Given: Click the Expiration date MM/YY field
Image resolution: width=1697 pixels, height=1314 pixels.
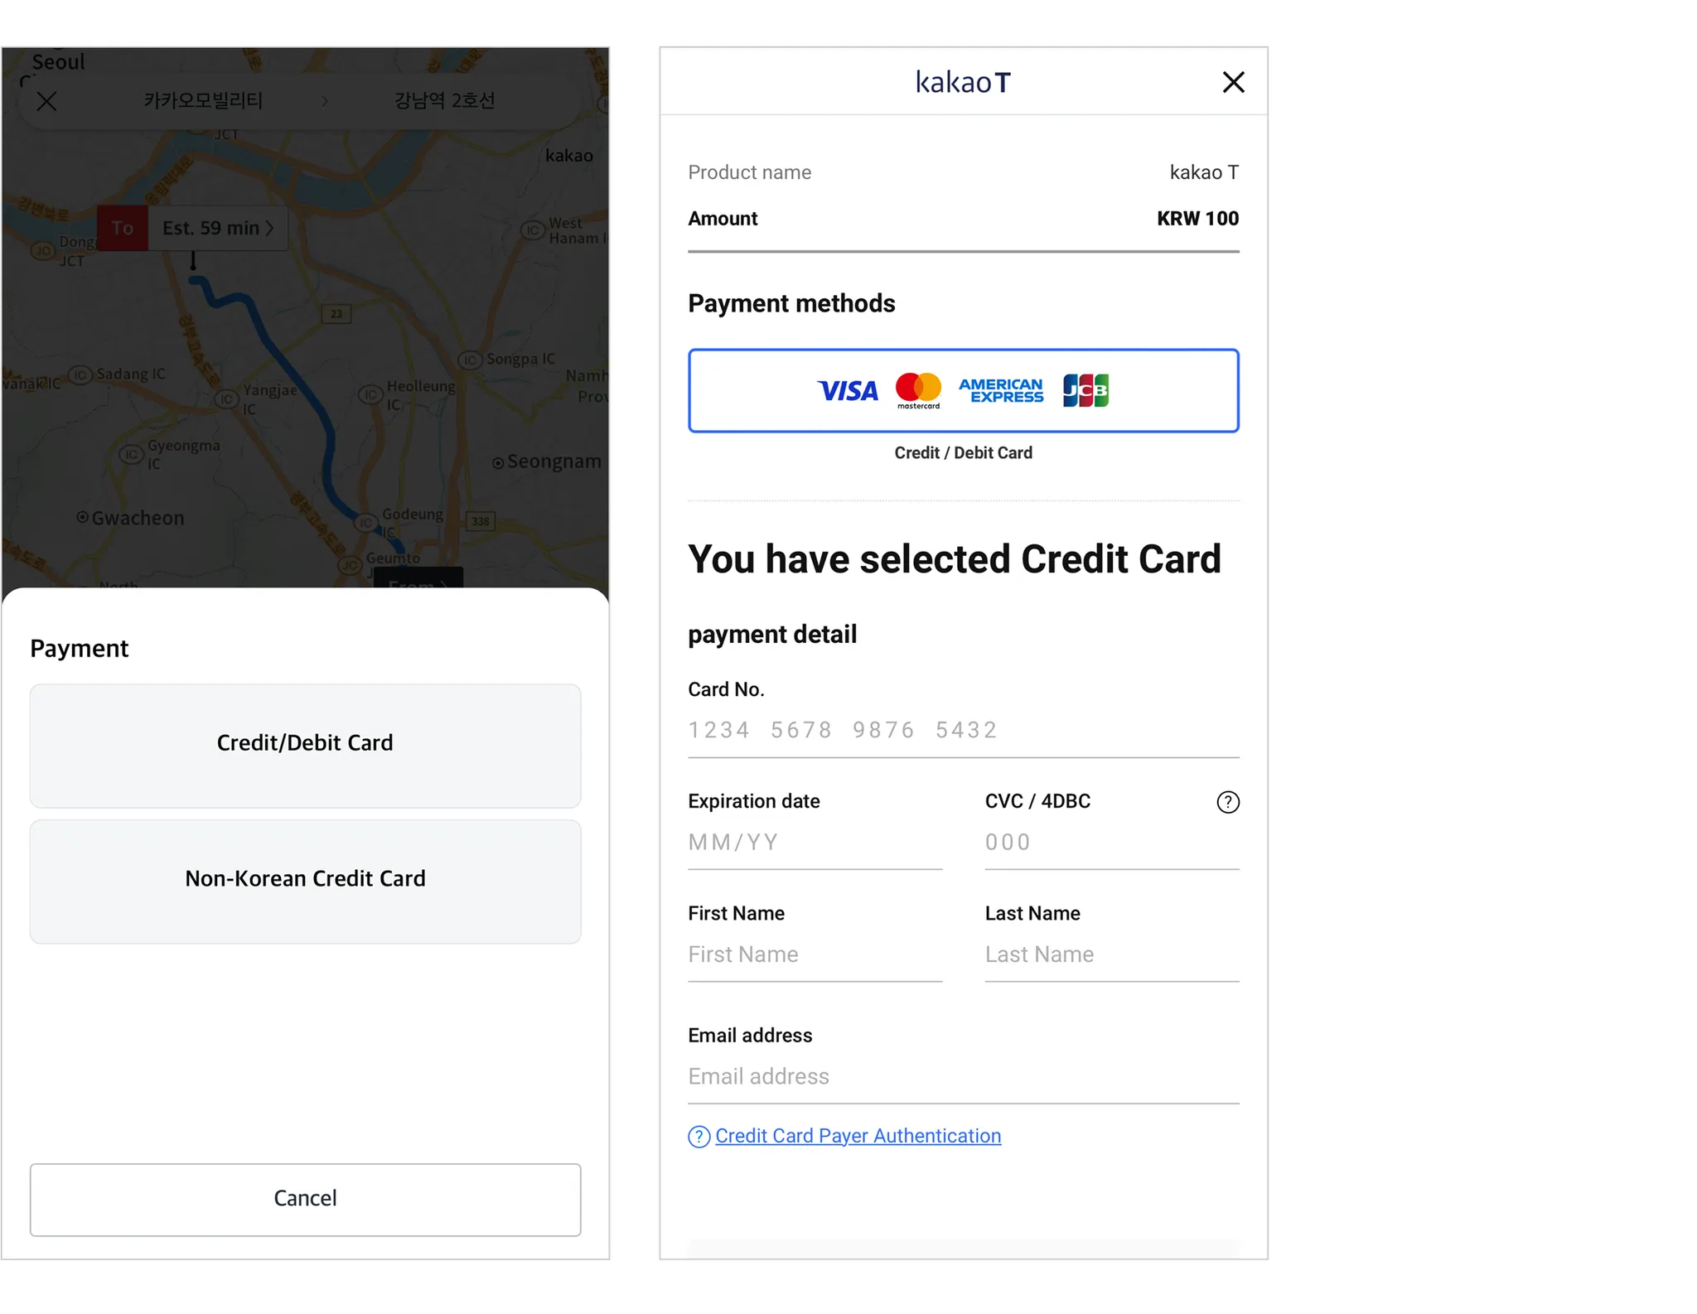Looking at the screenshot, I should tap(815, 843).
